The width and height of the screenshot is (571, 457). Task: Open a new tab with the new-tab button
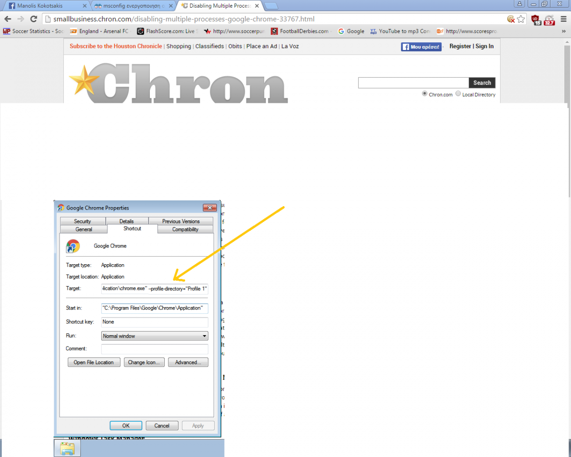[x=271, y=6]
